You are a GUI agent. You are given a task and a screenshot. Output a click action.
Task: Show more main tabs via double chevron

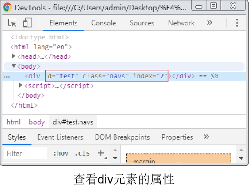(209, 23)
